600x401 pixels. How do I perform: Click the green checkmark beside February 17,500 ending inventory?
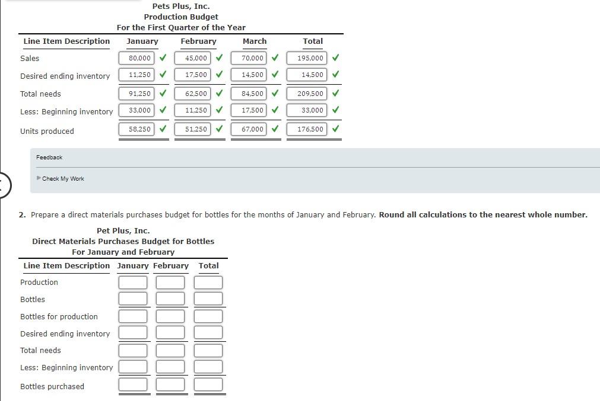coord(219,74)
